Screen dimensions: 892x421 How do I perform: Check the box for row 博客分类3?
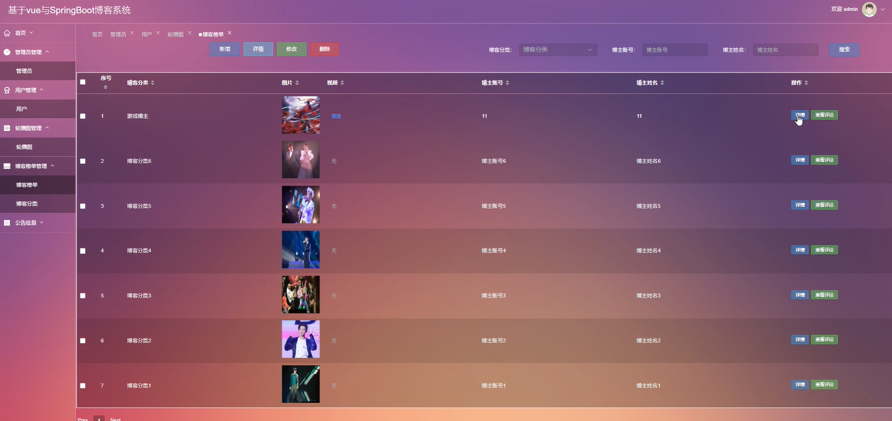click(83, 296)
